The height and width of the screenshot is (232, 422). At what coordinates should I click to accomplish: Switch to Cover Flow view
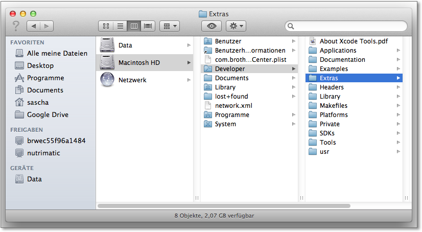click(149, 26)
